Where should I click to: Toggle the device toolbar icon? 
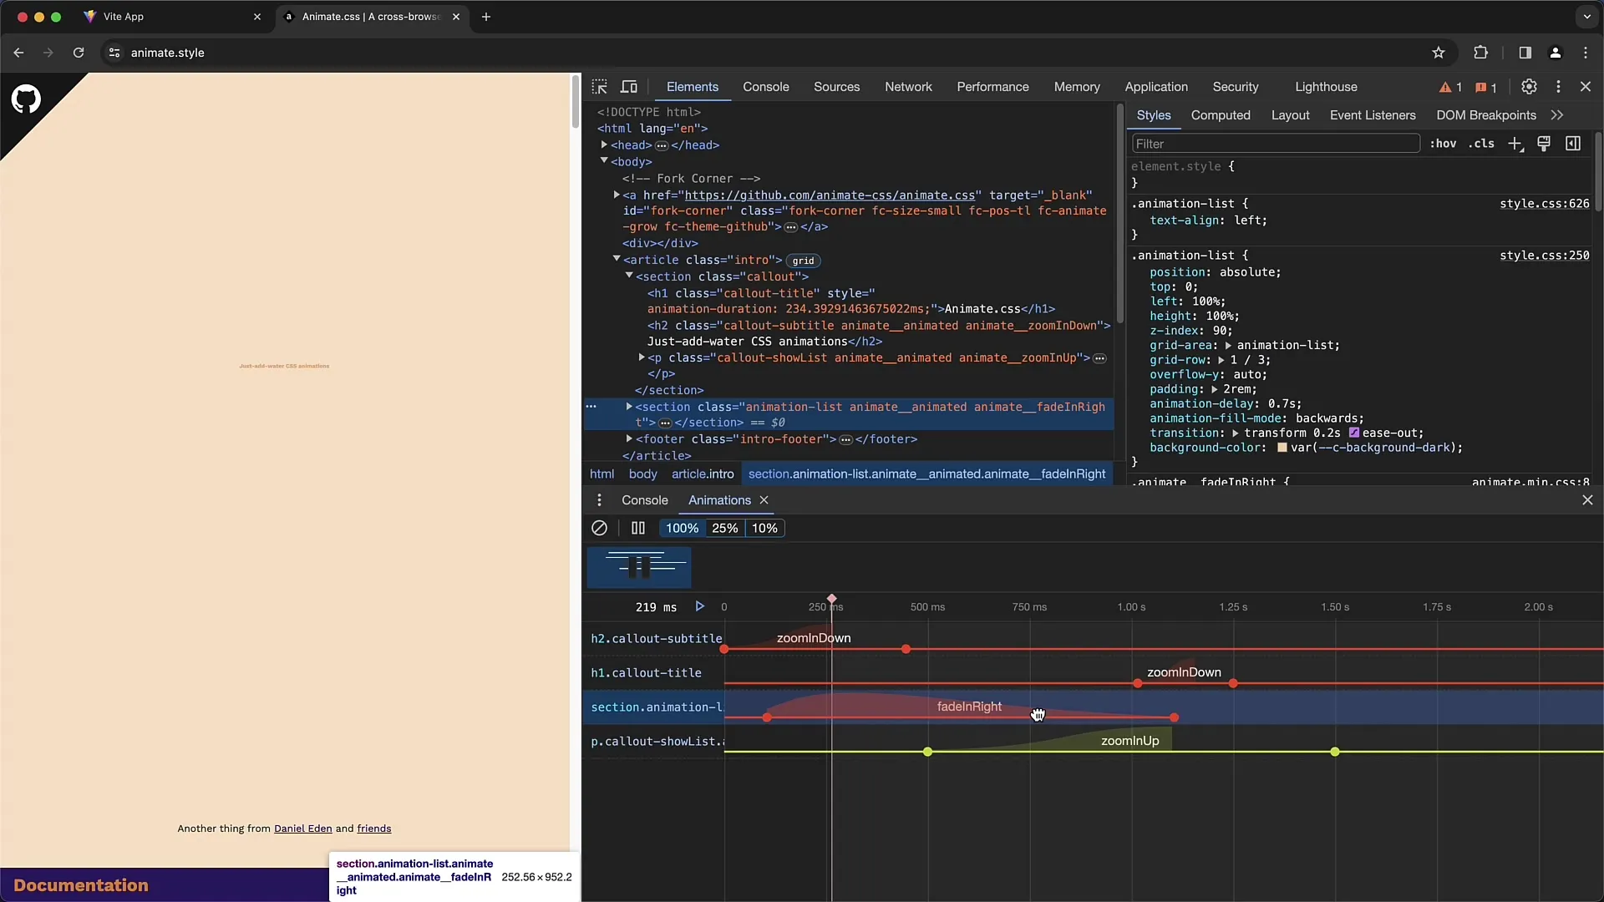pyautogui.click(x=629, y=87)
